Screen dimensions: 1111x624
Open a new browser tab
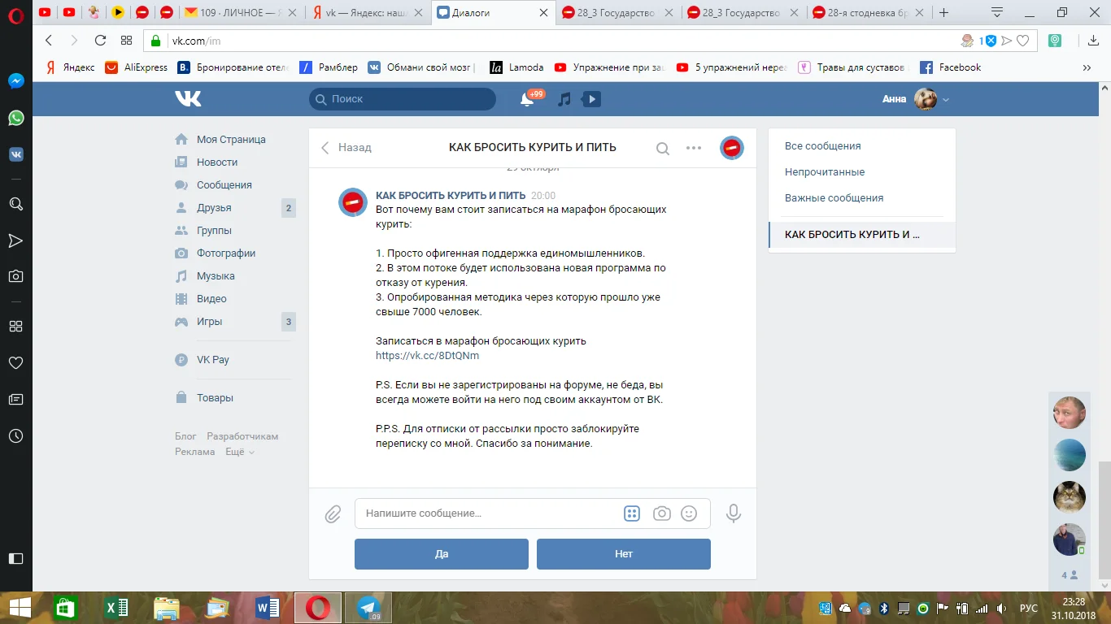(944, 12)
